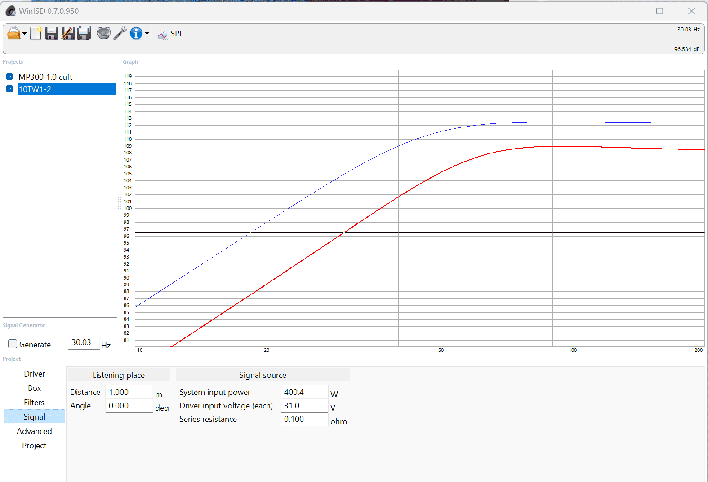Open a project with the folder icon

point(13,33)
